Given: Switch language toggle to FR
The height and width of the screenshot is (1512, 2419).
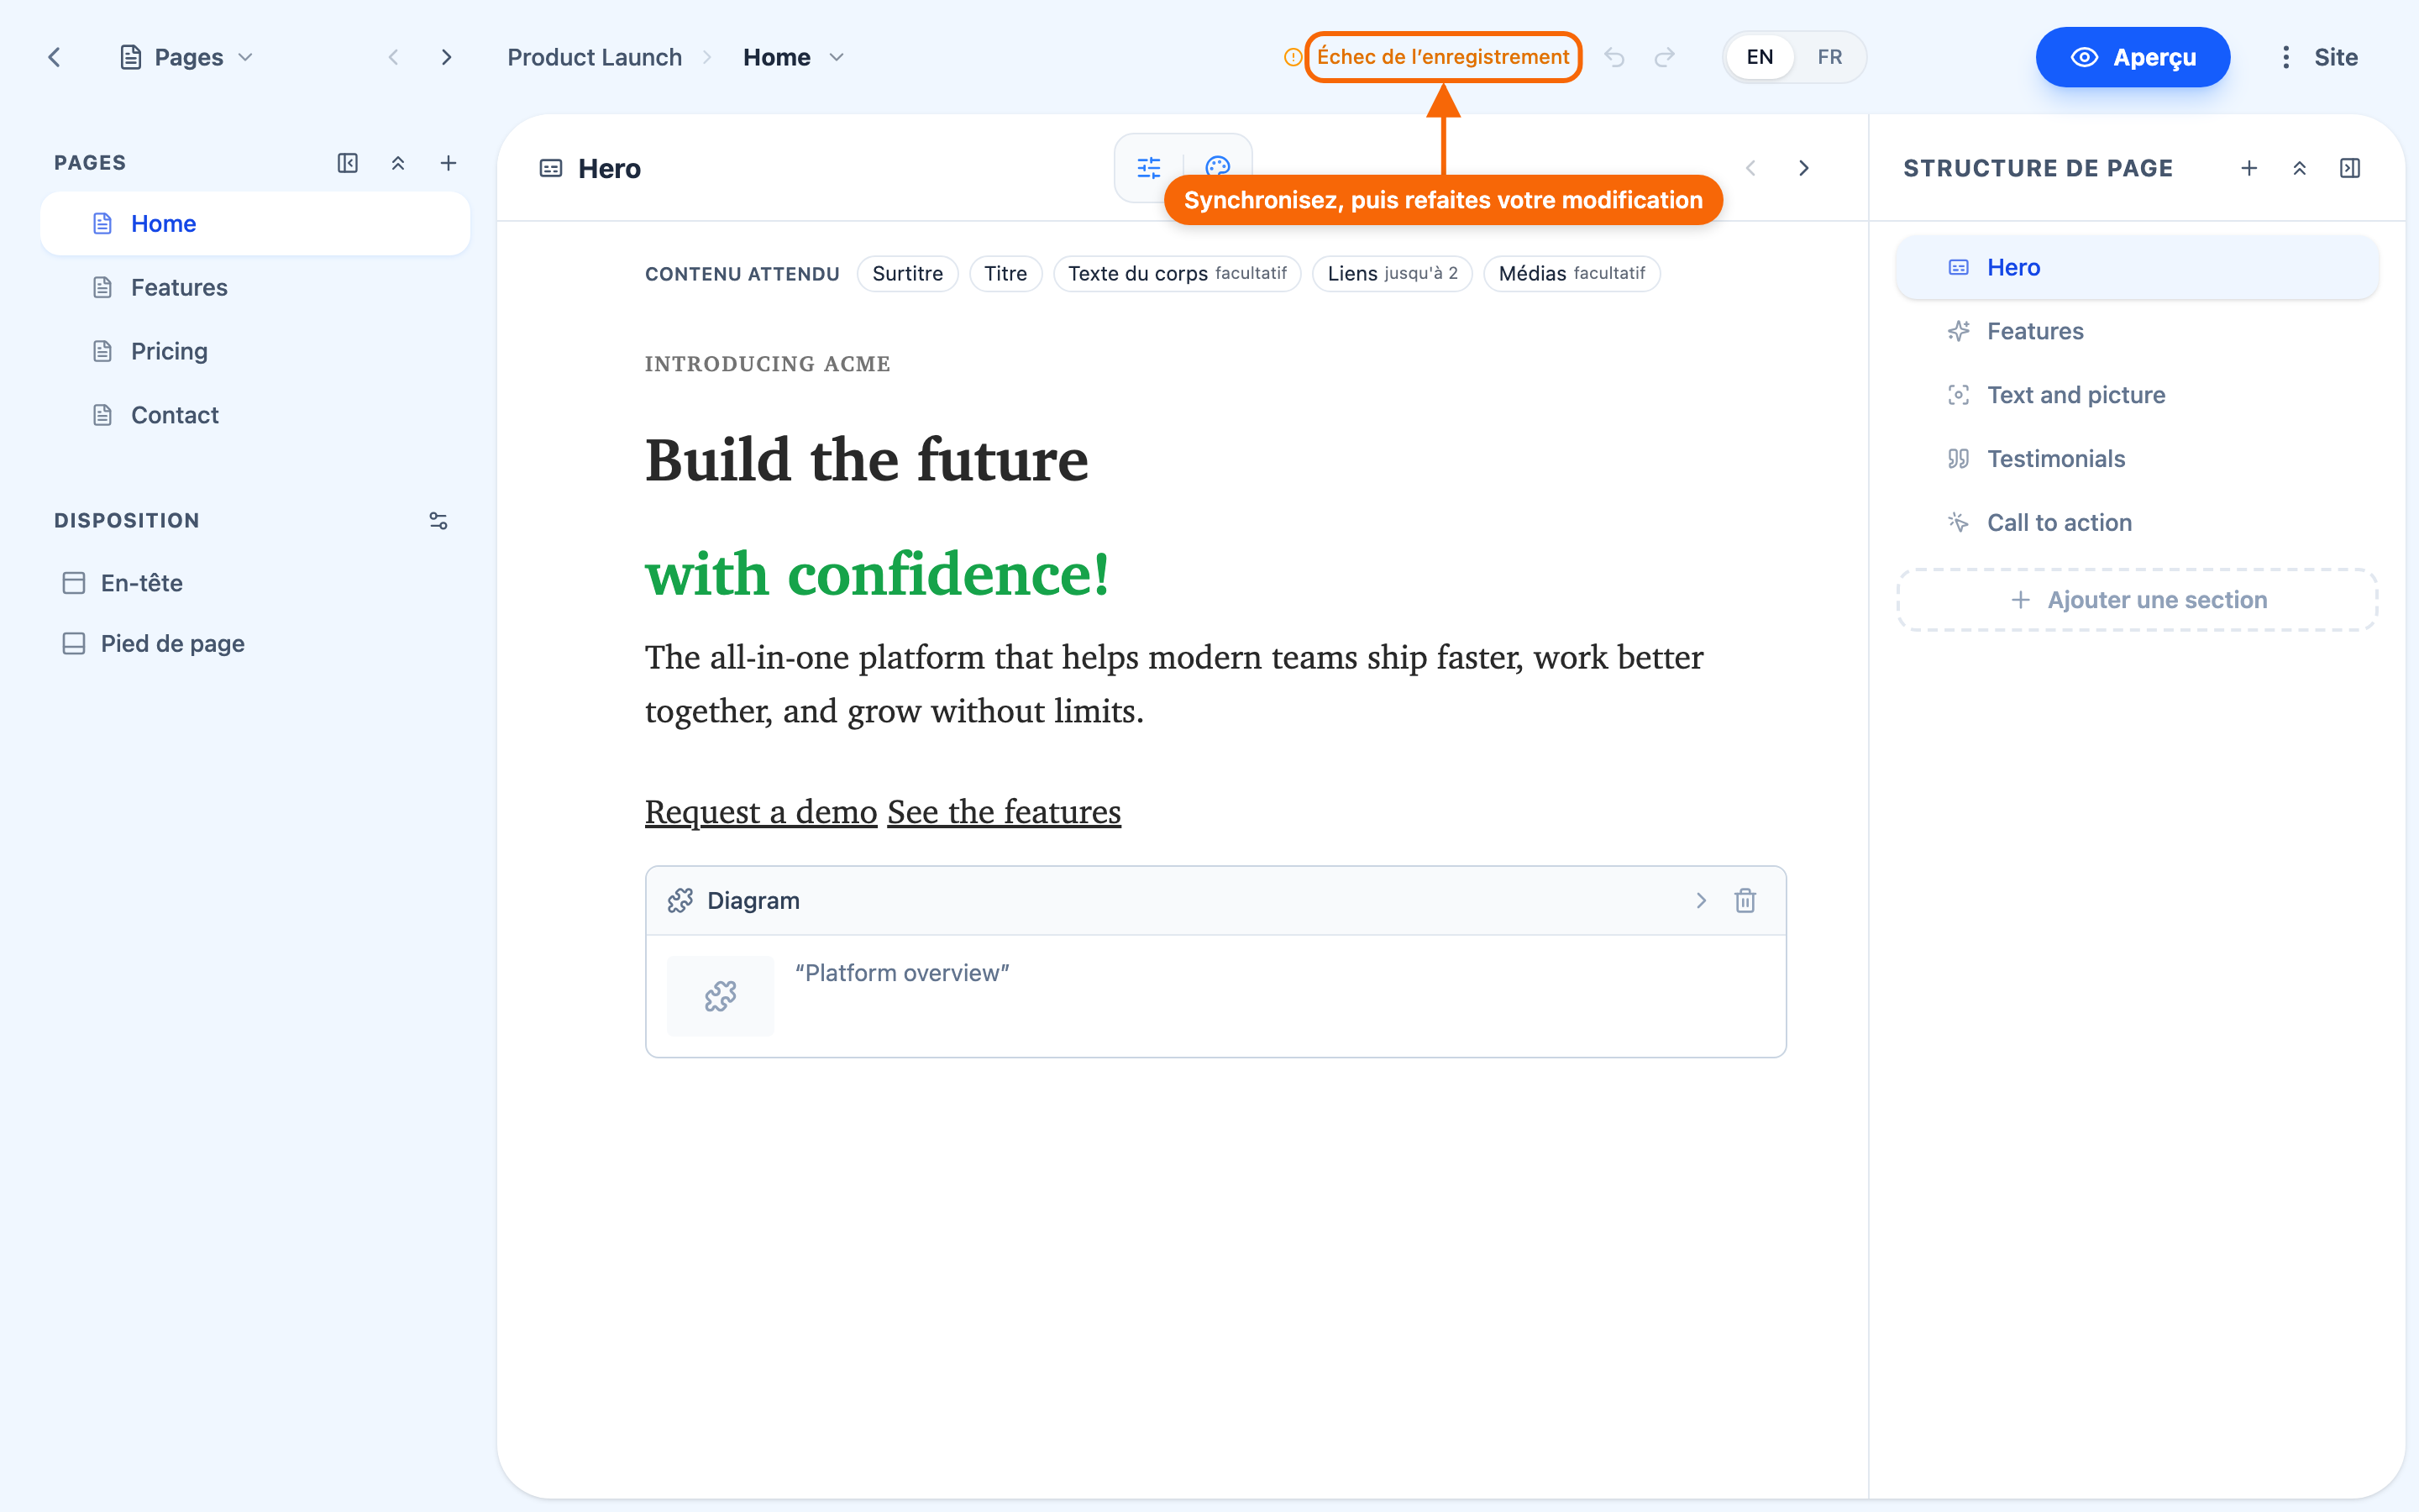Looking at the screenshot, I should coord(1829,57).
